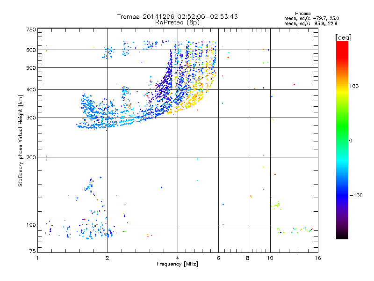Select the mean, sd,X phase statistics line
The height and width of the screenshot is (281, 374).
(307, 23)
